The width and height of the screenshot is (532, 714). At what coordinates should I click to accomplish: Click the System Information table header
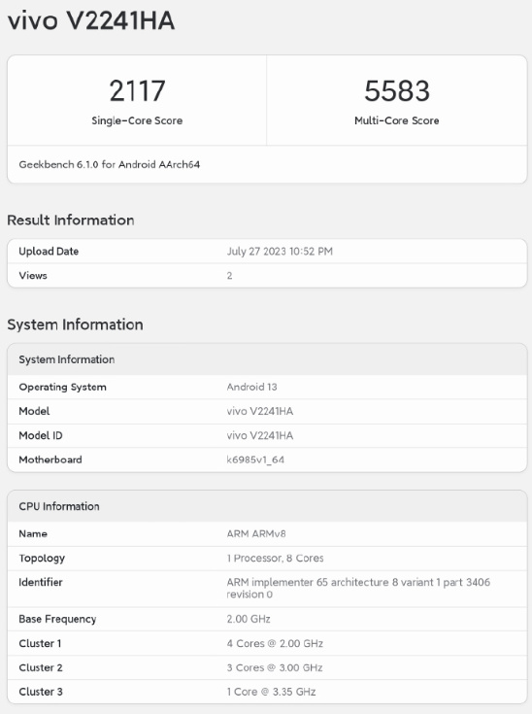click(x=267, y=359)
